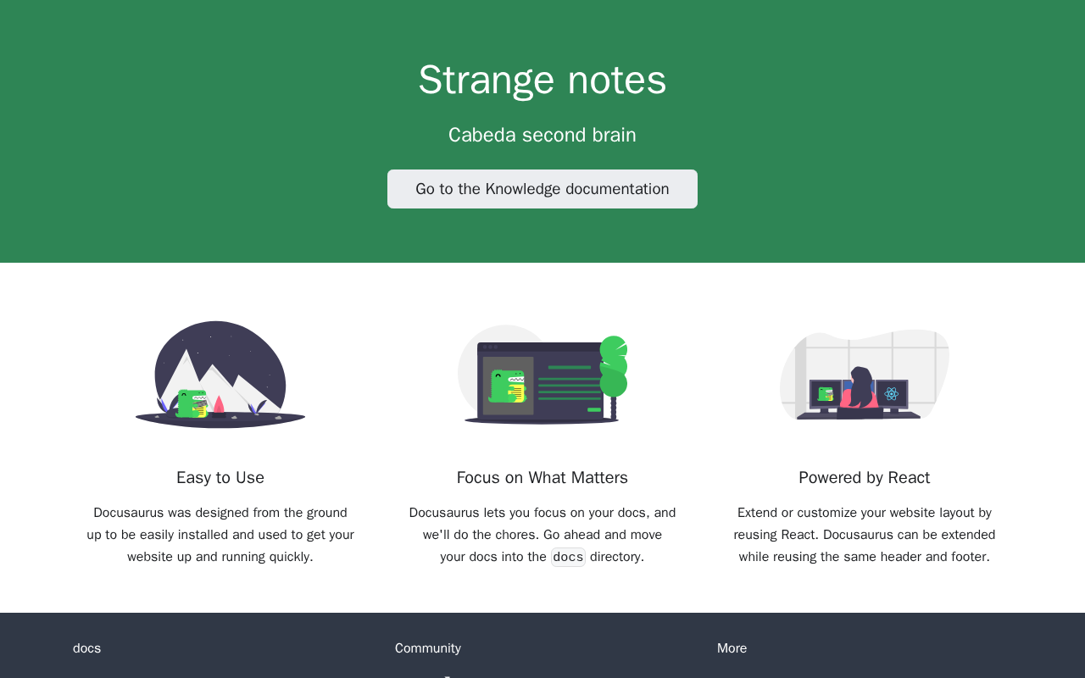The height and width of the screenshot is (678, 1085).
Task: Click the Strange notes title
Action: click(542, 80)
